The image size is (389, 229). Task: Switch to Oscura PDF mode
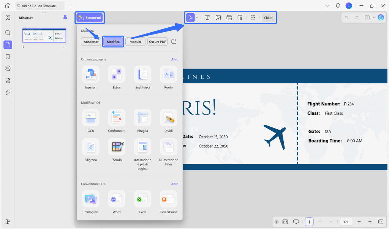157,42
